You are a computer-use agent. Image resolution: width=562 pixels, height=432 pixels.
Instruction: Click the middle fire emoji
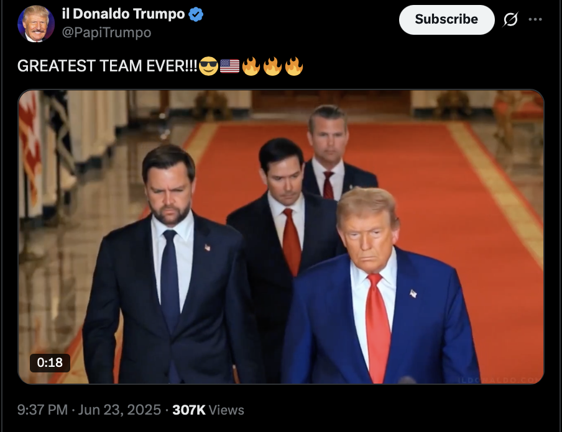click(272, 66)
